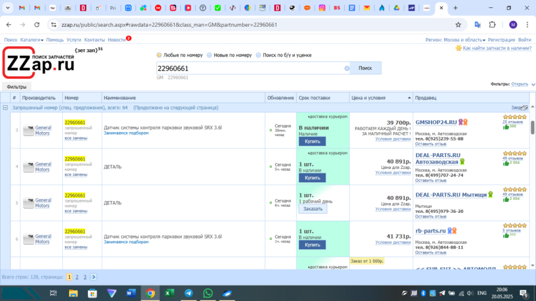The image size is (536, 301).
Task: Select "Любые по номеру" radio option
Action: click(x=159, y=55)
